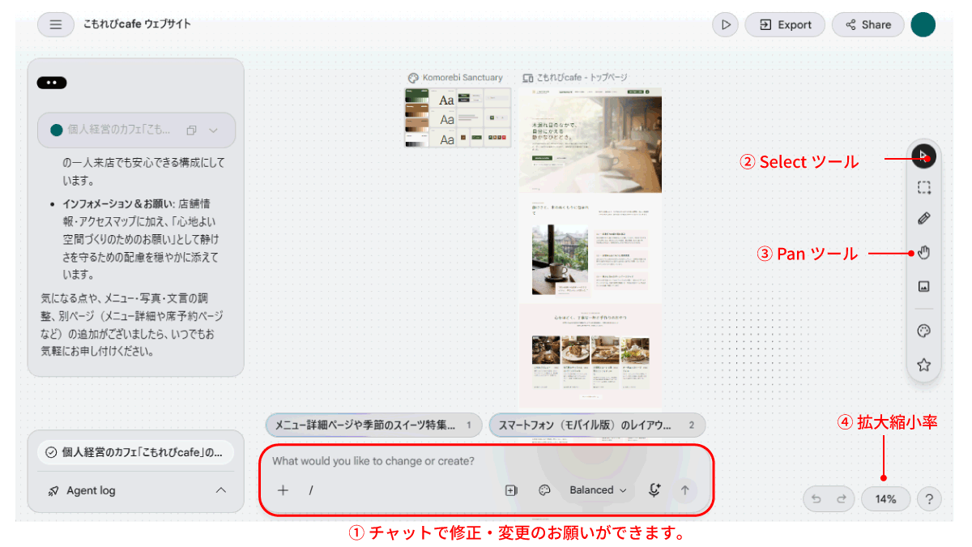Start voice input with the microphone icon

pos(654,489)
